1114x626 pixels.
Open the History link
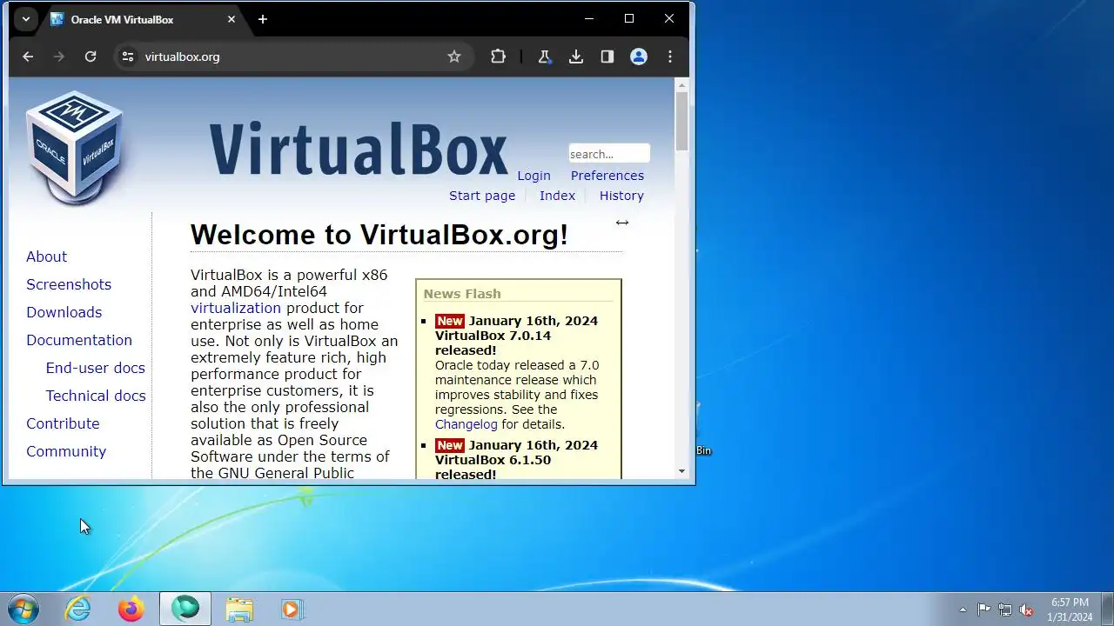(621, 196)
